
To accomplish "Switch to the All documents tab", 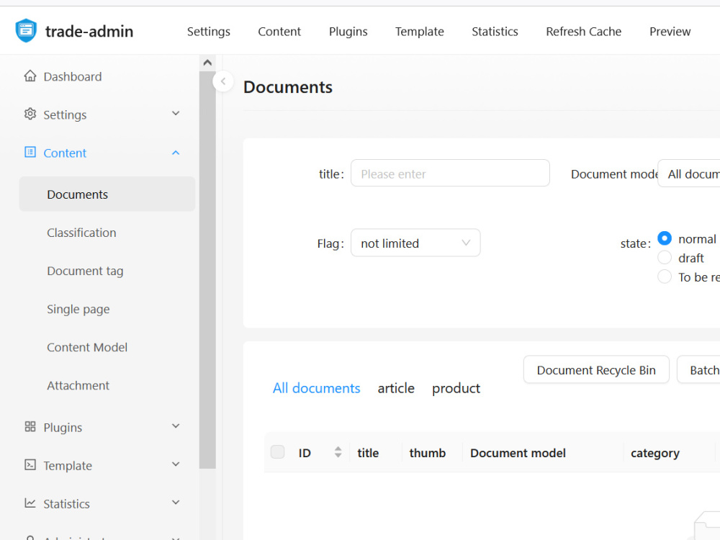I will pyautogui.click(x=316, y=388).
